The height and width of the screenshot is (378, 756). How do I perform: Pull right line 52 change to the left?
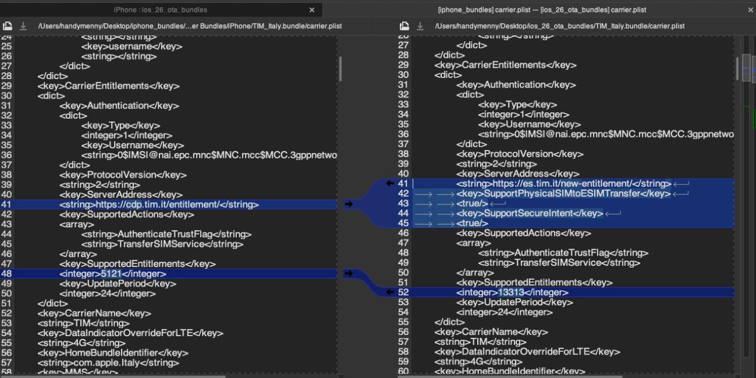390,292
